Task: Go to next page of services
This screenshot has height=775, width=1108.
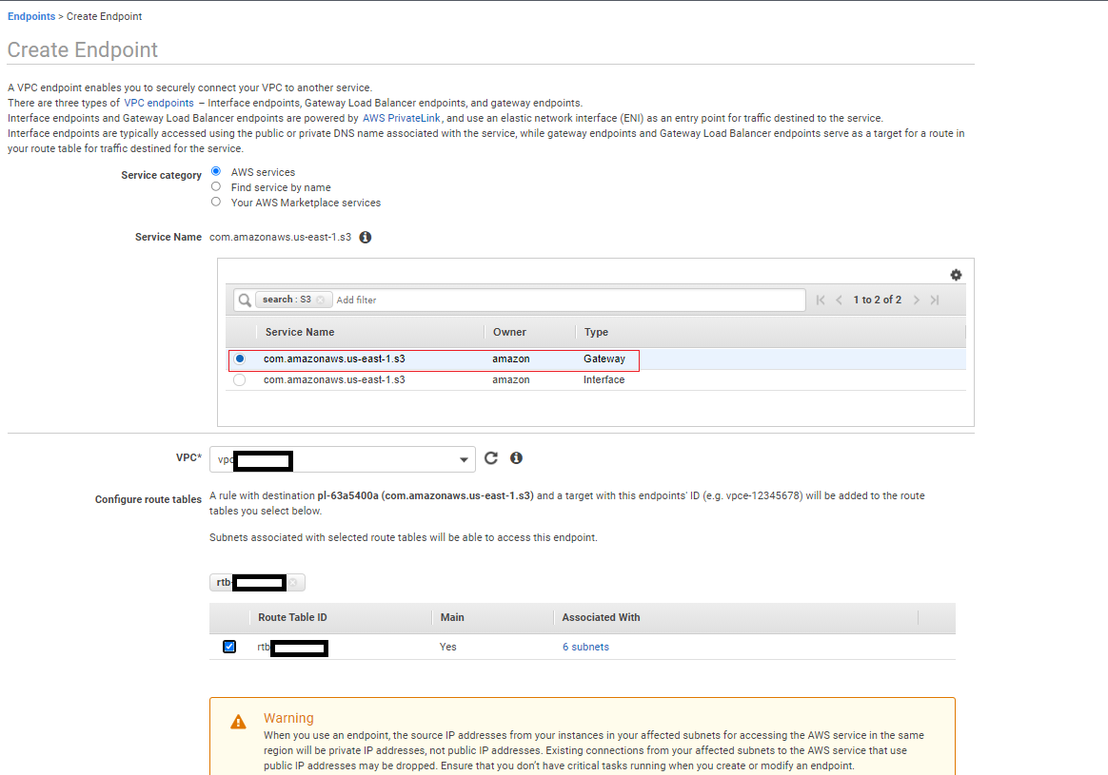Action: point(917,300)
